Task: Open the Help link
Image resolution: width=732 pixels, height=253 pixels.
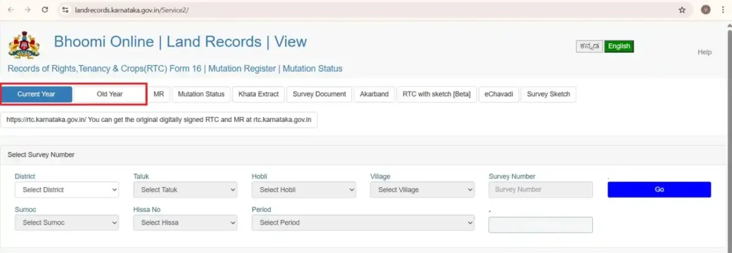Action: tap(705, 52)
